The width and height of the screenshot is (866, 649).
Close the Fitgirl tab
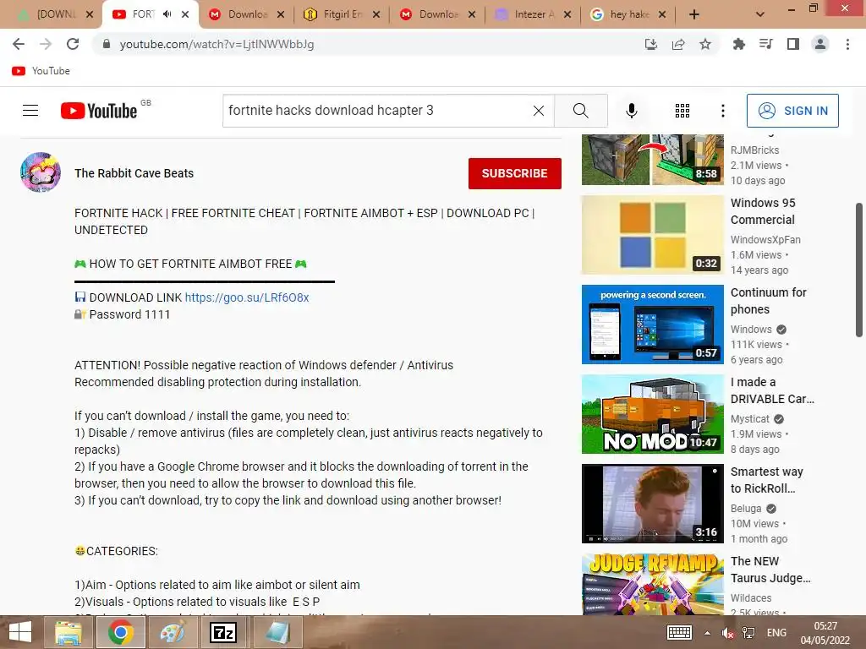tap(376, 14)
